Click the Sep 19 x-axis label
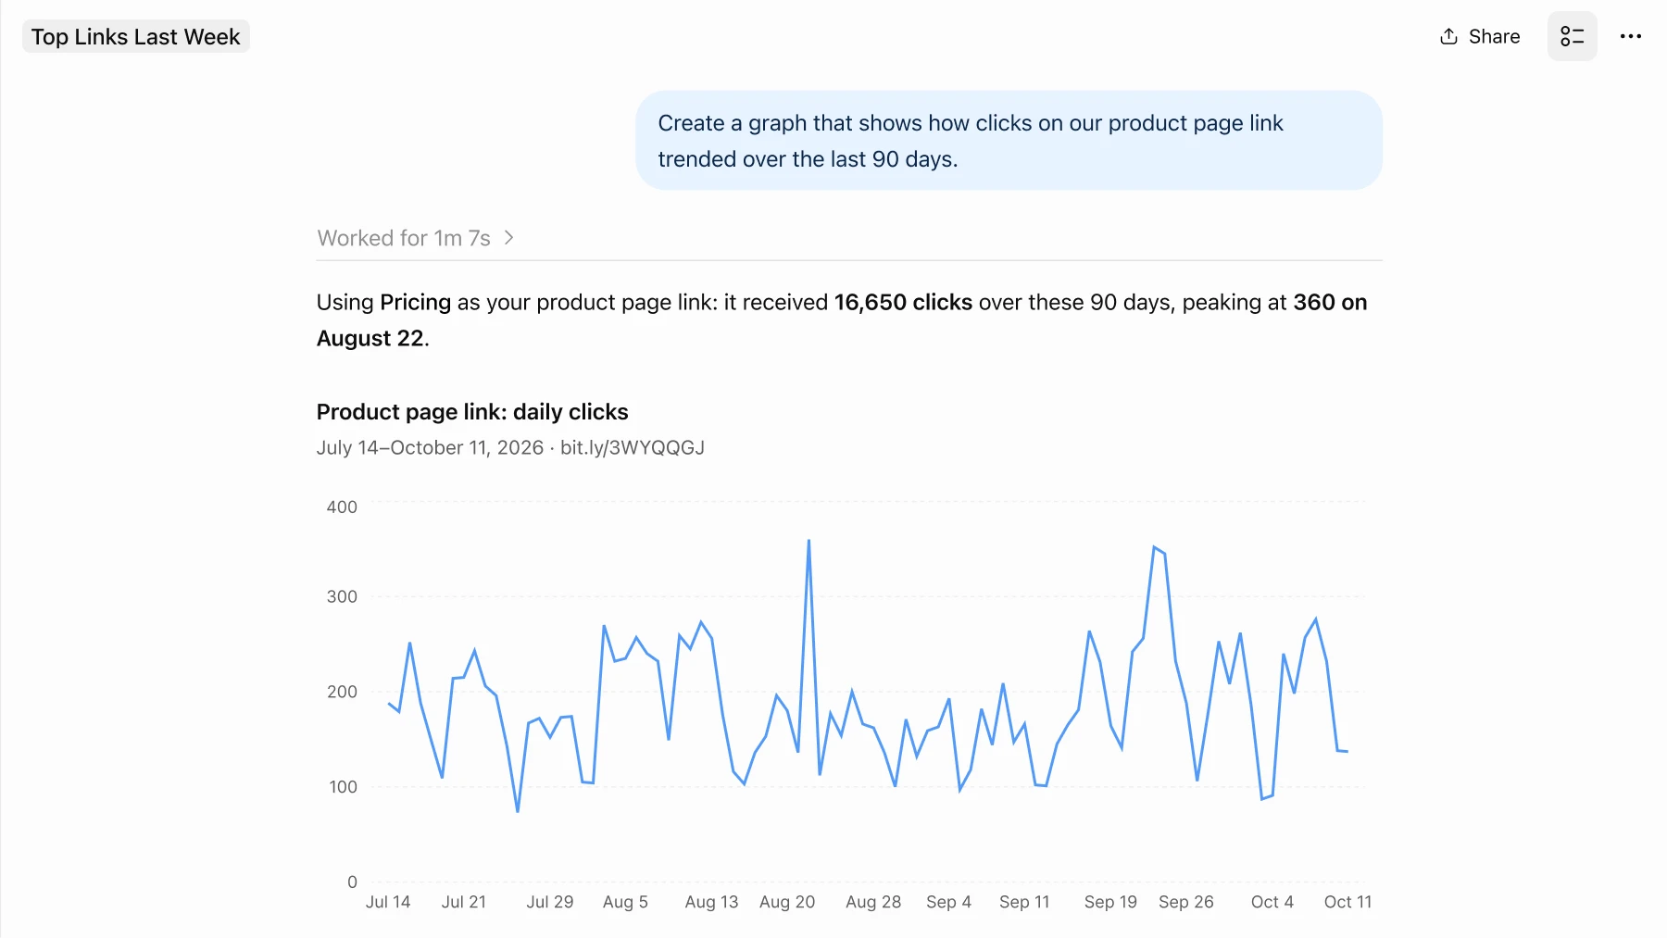Image resolution: width=1667 pixels, height=938 pixels. (x=1110, y=902)
